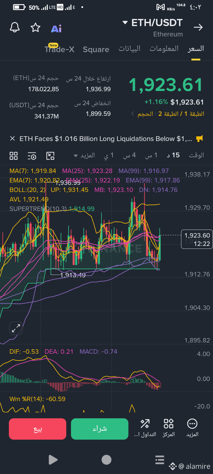Open the التداول trading tools icon
Screen dimensions: 213x474
[x=145, y=428]
